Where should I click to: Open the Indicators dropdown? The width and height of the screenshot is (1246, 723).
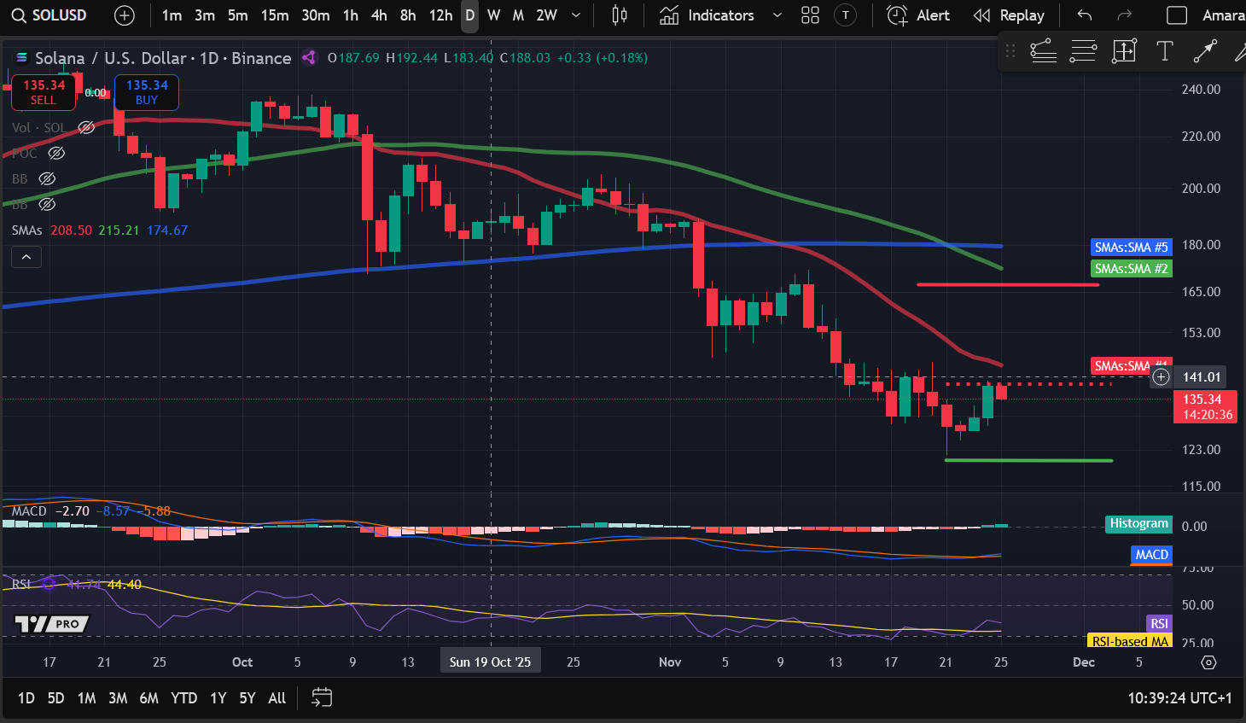tap(719, 15)
